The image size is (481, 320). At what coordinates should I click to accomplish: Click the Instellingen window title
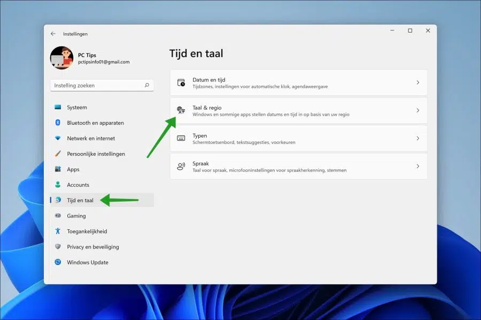click(75, 34)
